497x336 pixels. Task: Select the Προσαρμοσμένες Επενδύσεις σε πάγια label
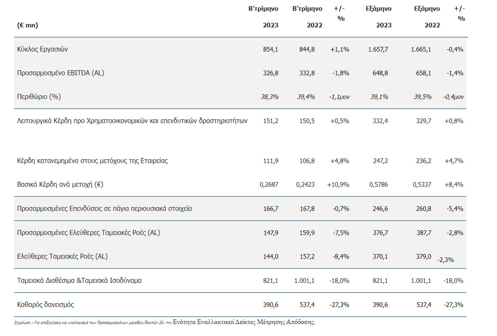point(104,209)
